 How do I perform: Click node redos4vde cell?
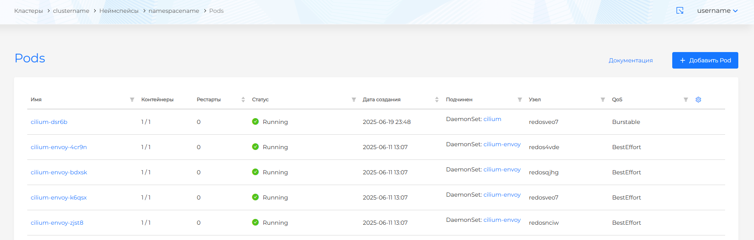[544, 147]
